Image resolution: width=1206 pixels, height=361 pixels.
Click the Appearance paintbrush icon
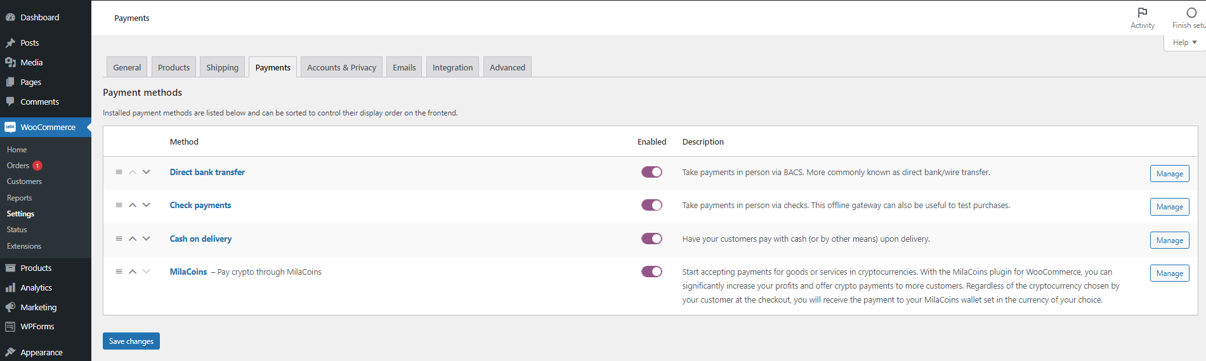(10, 352)
